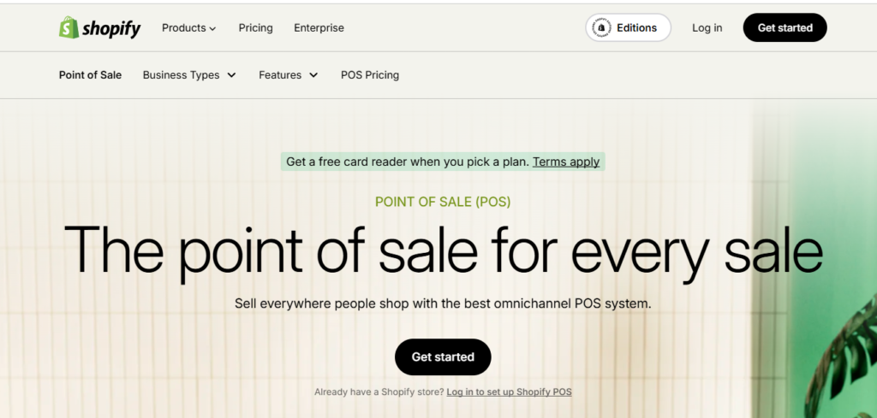Image resolution: width=877 pixels, height=418 pixels.
Task: Select the Point of Sale tab
Action: 90,74
